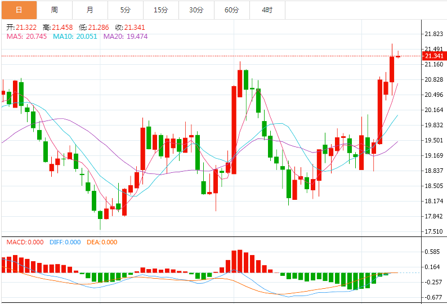Click the tallest red MACD histogram bar
The height and width of the screenshot is (304, 447).
pos(240,261)
